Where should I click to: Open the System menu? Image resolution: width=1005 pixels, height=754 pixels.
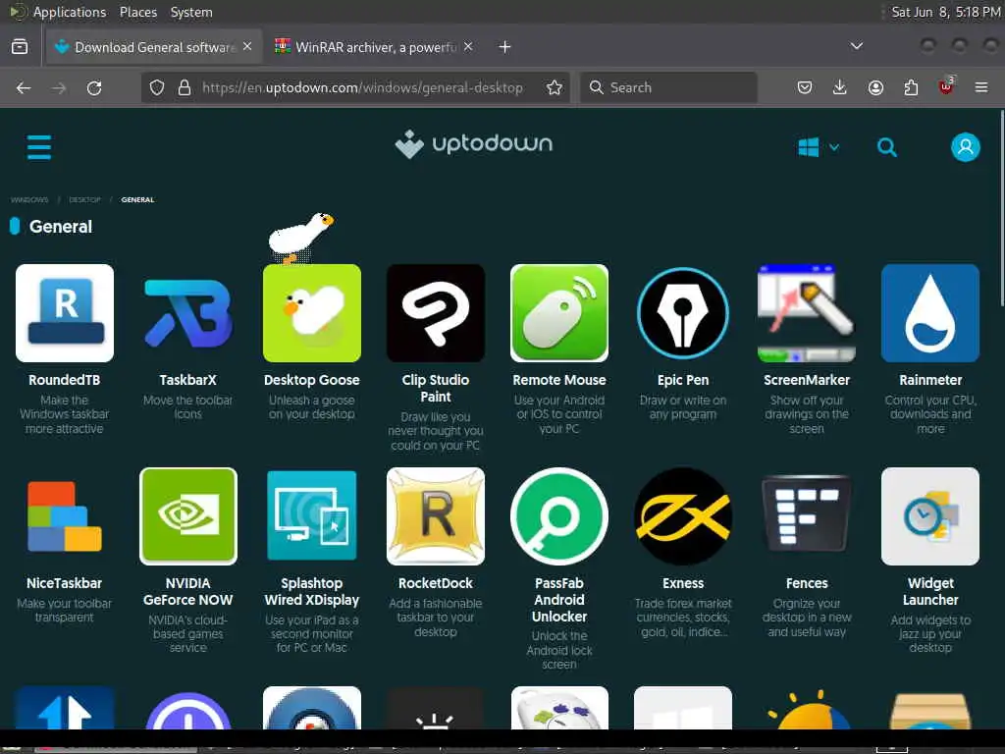point(191,12)
